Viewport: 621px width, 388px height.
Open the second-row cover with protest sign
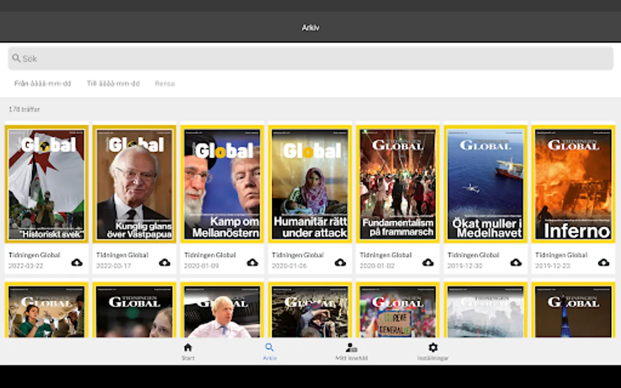click(x=398, y=310)
